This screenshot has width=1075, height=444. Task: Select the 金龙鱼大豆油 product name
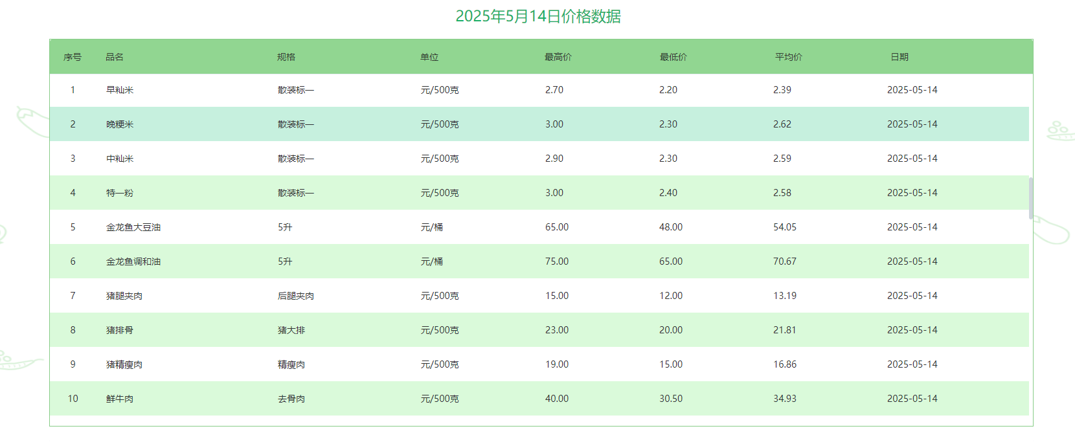pyautogui.click(x=133, y=227)
